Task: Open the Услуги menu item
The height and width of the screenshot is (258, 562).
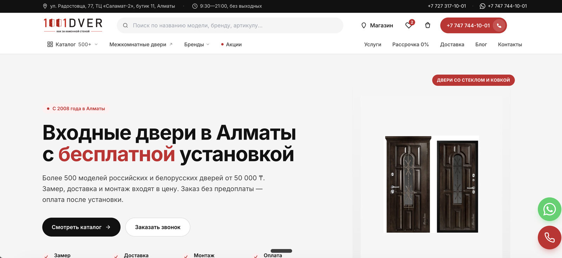Action: tap(373, 44)
